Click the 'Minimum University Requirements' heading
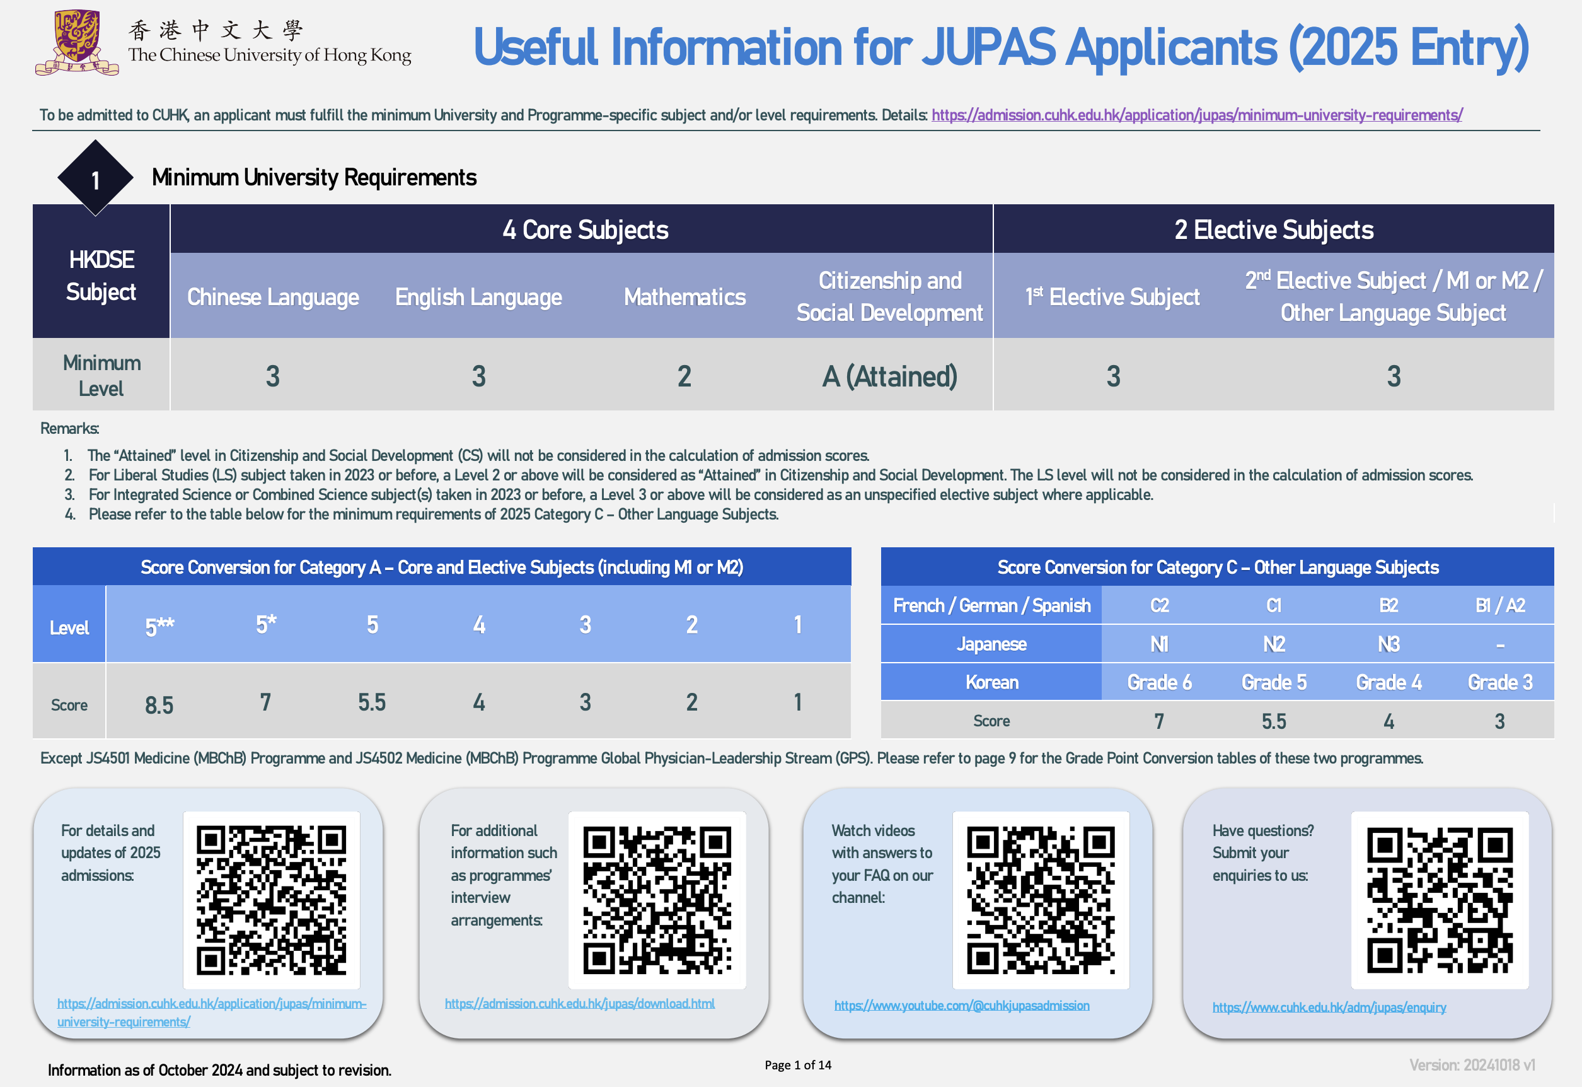This screenshot has height=1087, width=1582. click(314, 177)
